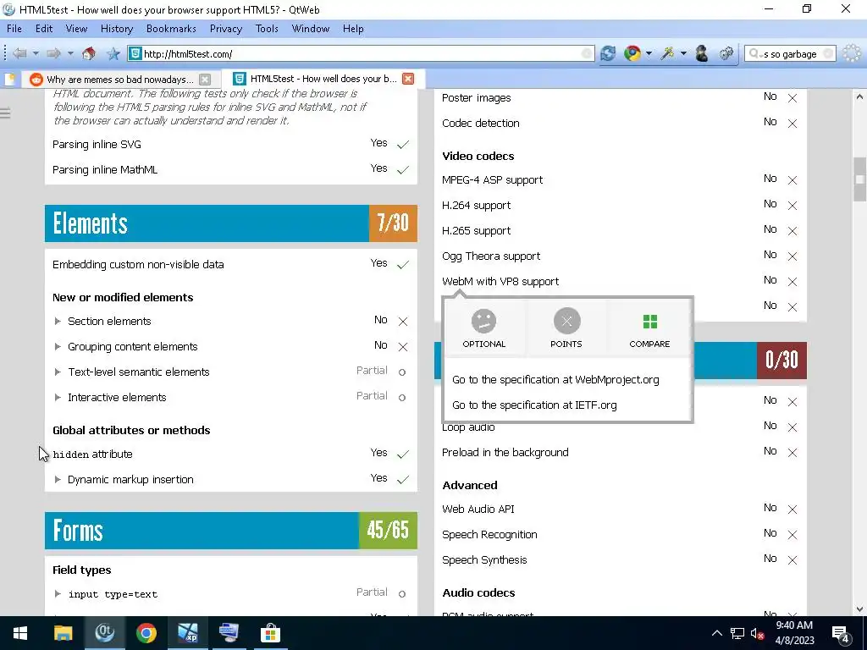Click the Chrome-style browser icon in toolbar
Viewport: 867px width, 650px height.
pos(632,53)
